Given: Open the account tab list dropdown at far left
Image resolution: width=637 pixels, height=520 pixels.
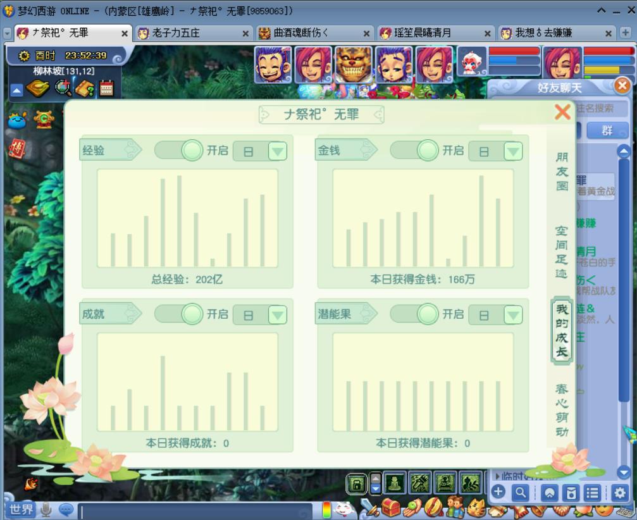Looking at the screenshot, I should [x=7, y=34].
